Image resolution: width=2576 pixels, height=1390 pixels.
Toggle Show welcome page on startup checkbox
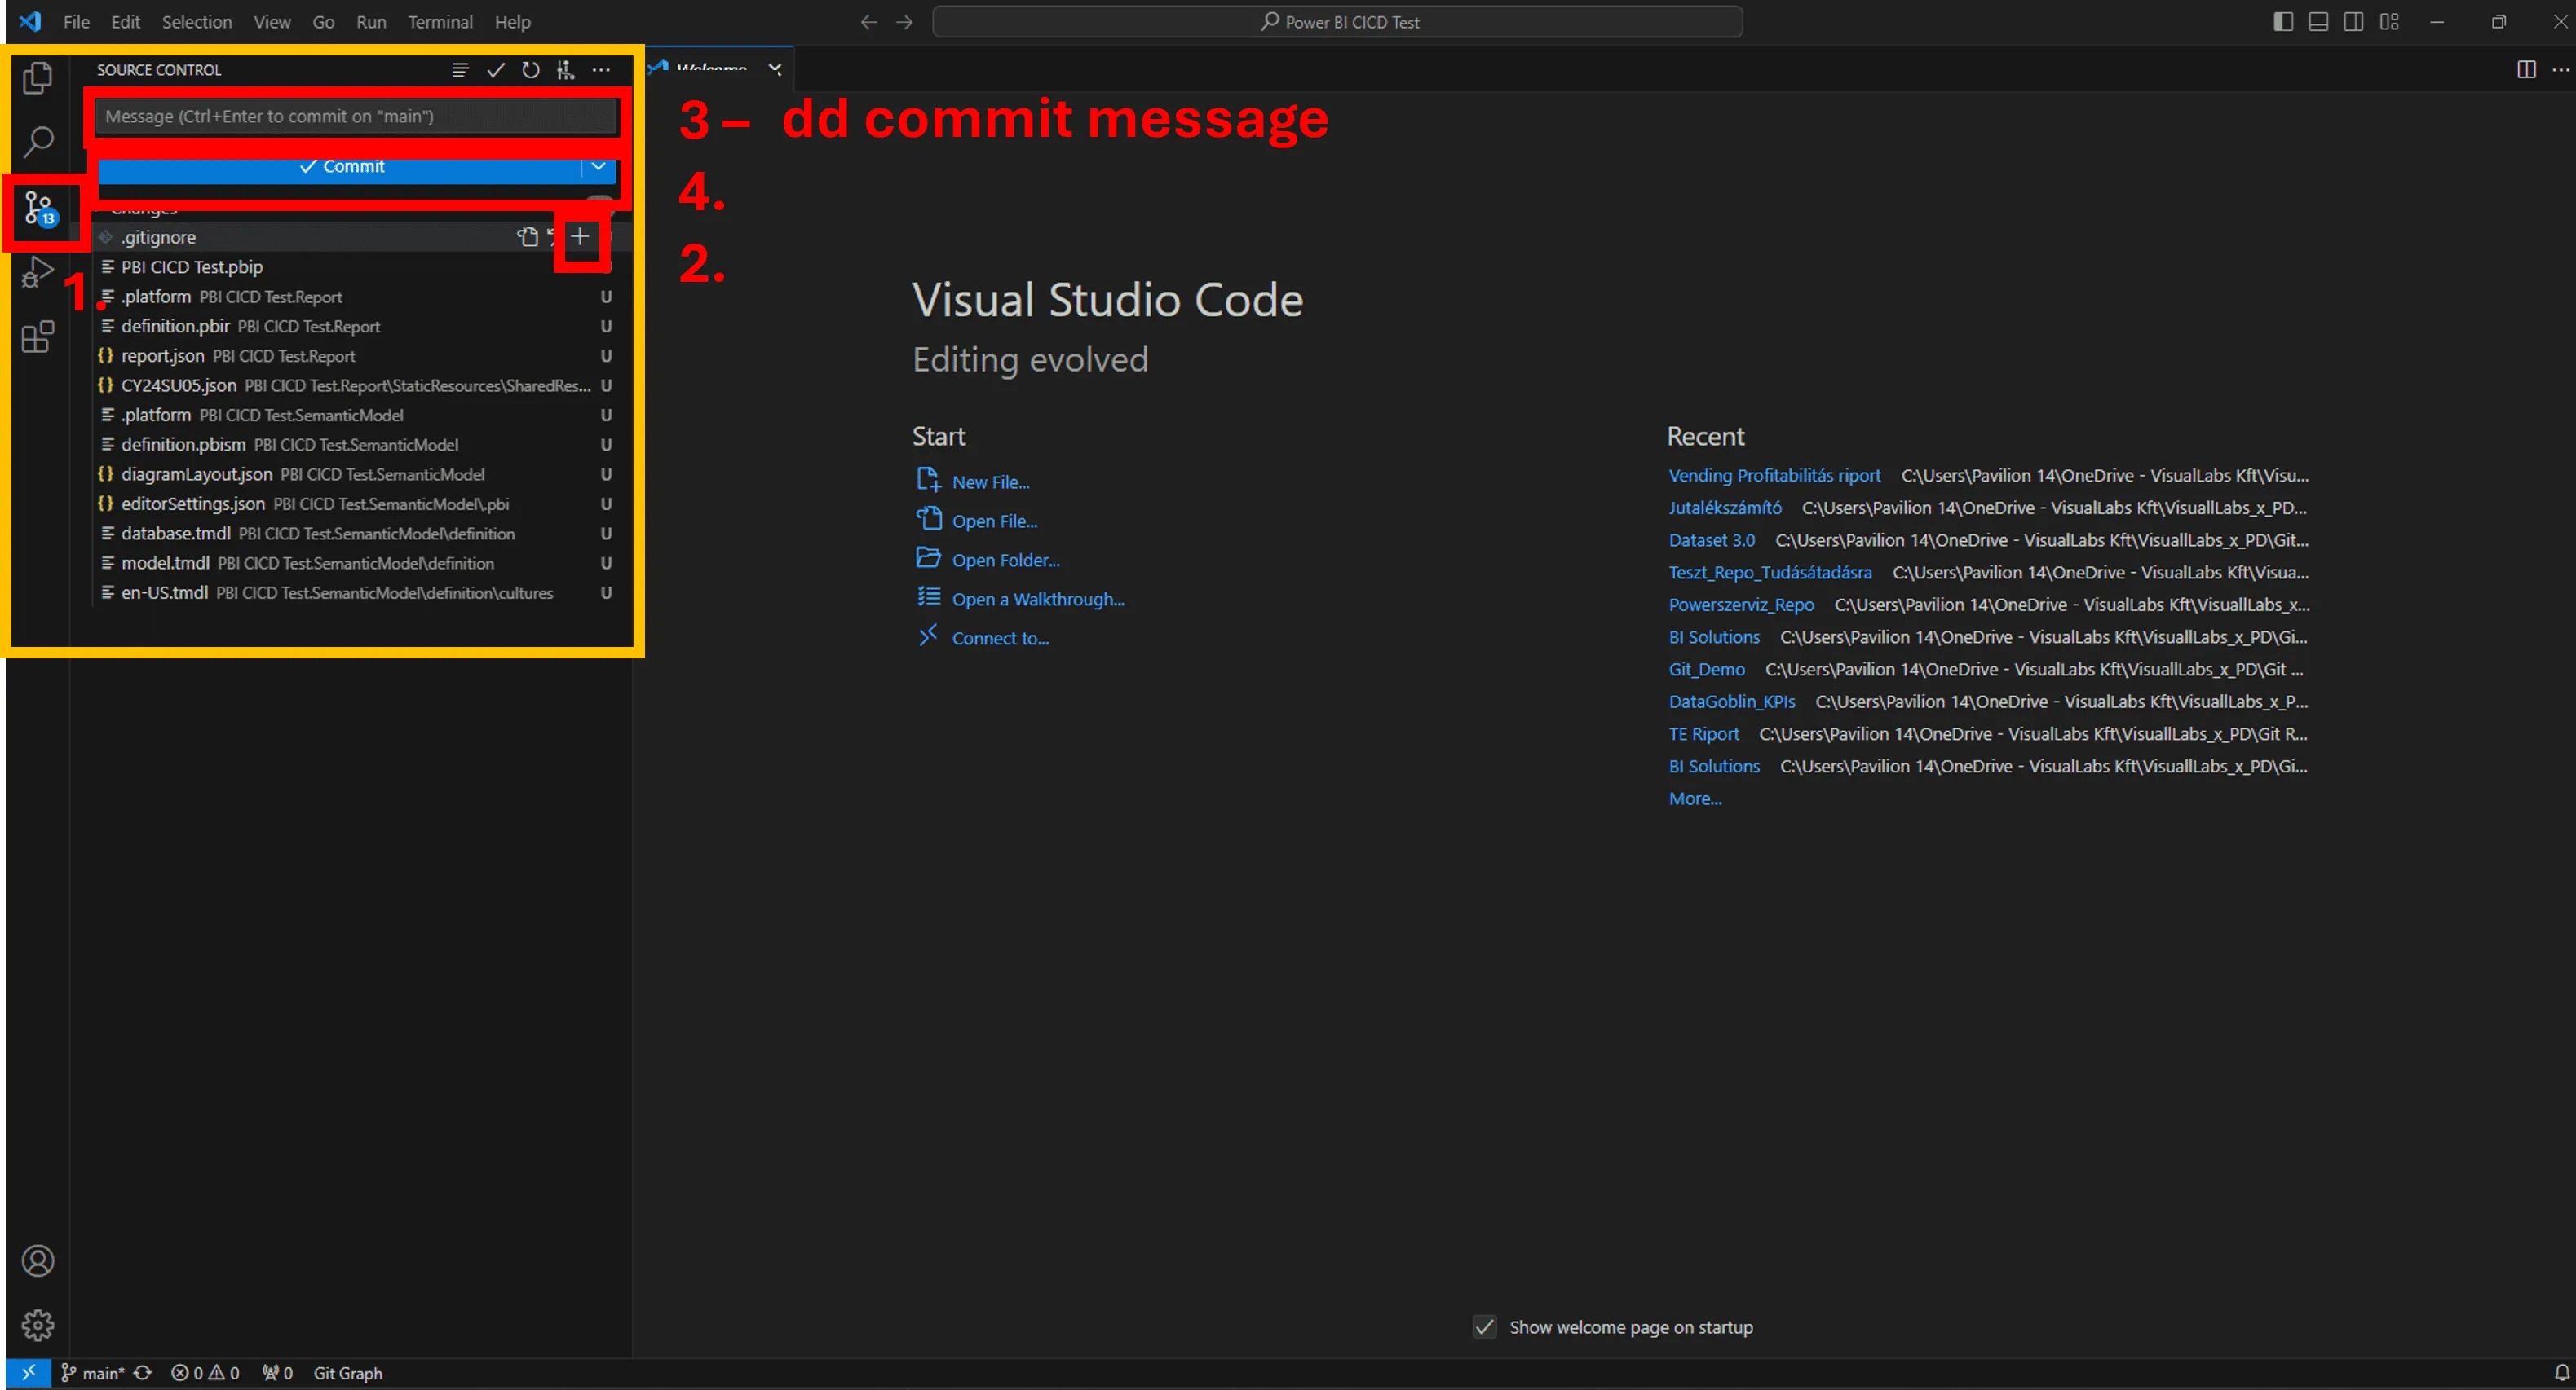click(x=1485, y=1327)
